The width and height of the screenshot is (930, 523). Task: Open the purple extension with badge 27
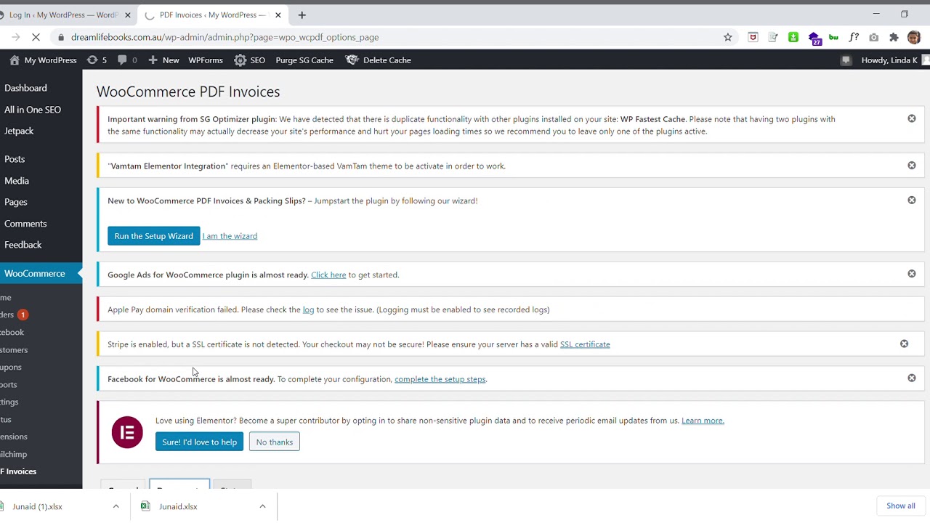point(814,38)
